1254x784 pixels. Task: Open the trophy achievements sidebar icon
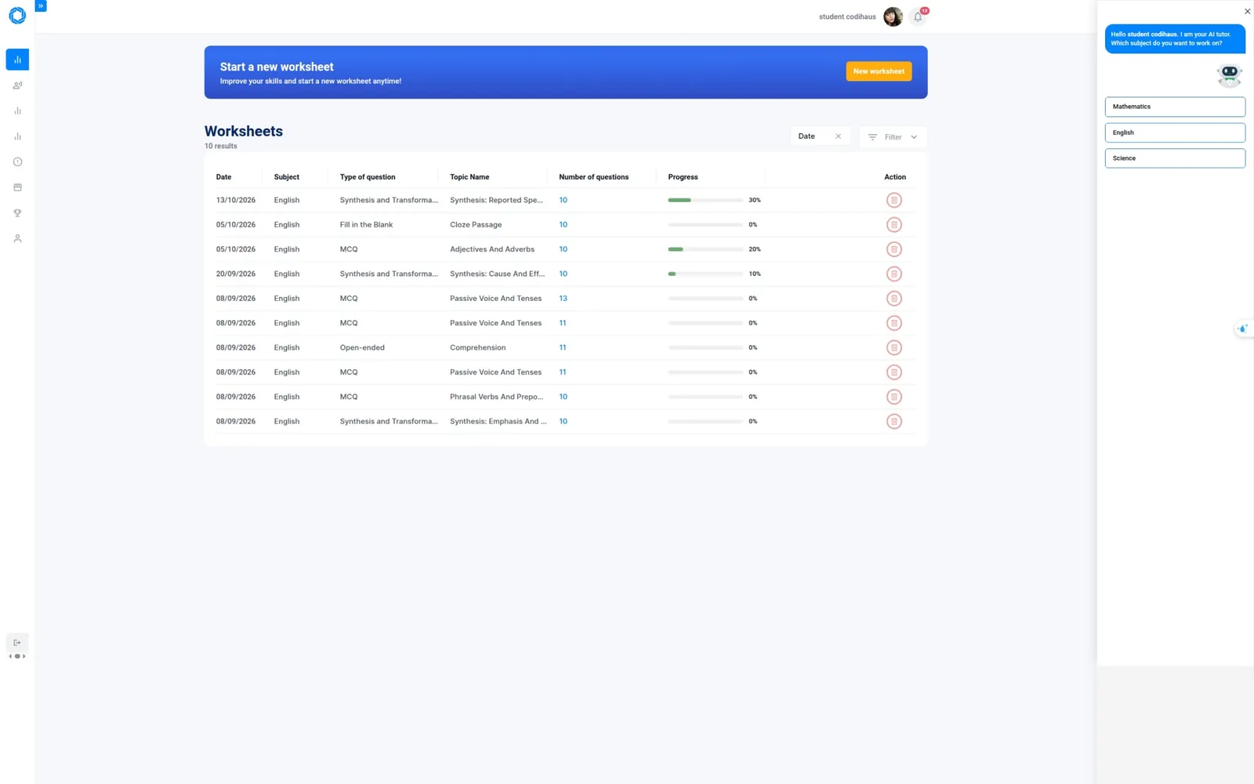(17, 213)
